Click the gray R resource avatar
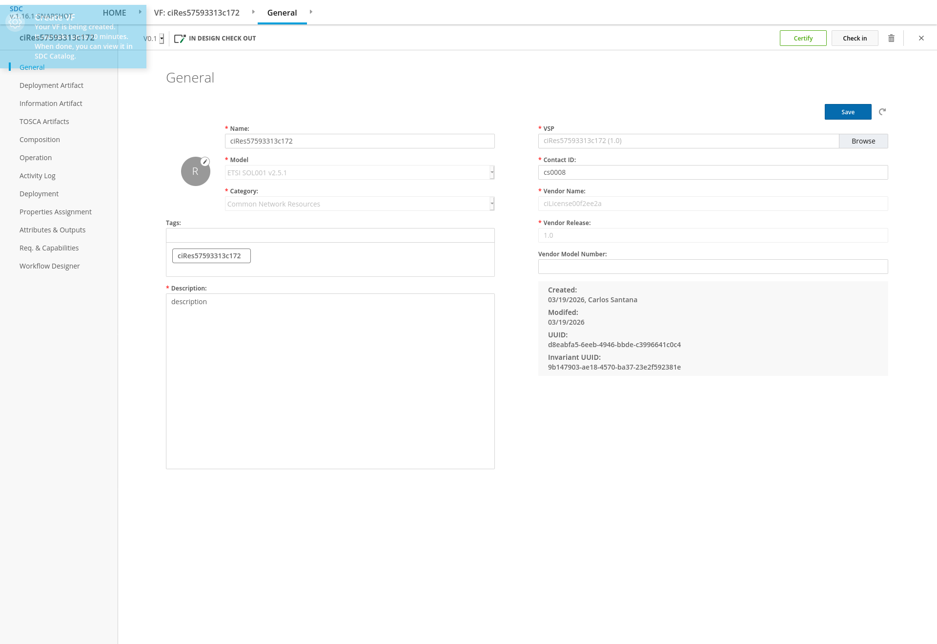Image resolution: width=937 pixels, height=644 pixels. click(x=195, y=172)
